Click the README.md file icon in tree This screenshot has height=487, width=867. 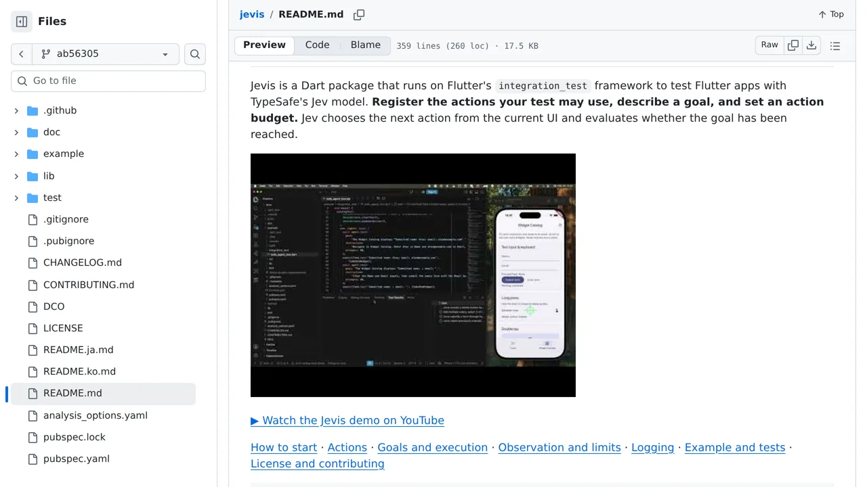coord(33,393)
